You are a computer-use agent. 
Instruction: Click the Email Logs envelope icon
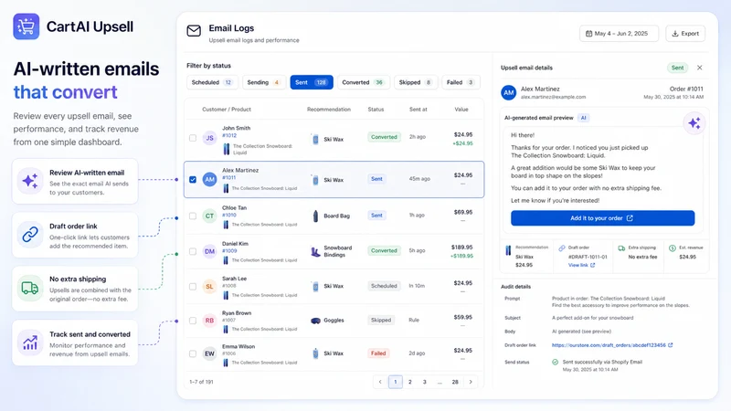(x=194, y=31)
